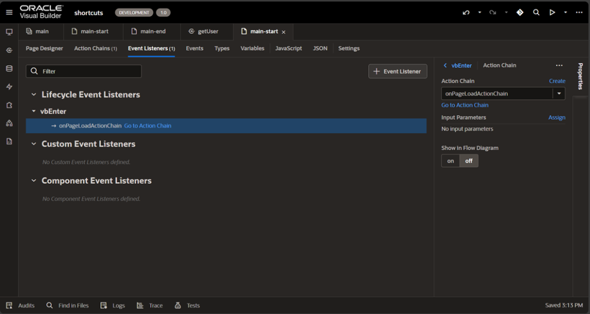Switch to the Events tab
The height and width of the screenshot is (314, 590).
point(195,48)
